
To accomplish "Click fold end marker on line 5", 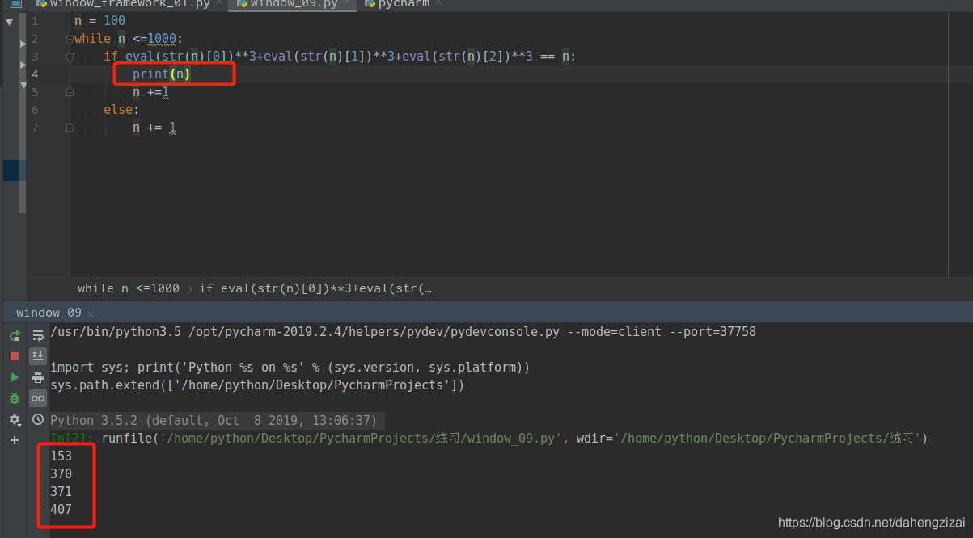I will point(70,92).
